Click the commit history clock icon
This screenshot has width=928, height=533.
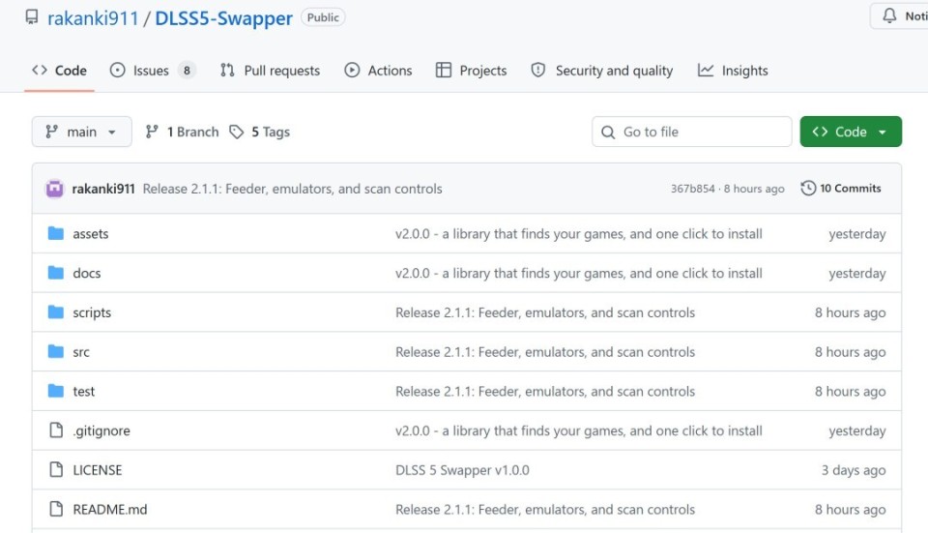808,189
